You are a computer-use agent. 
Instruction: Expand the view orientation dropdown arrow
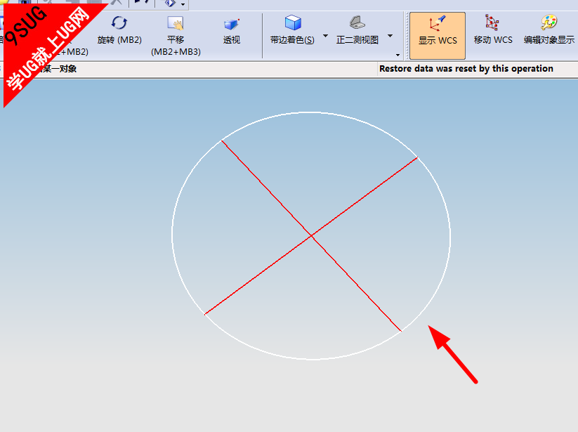390,36
